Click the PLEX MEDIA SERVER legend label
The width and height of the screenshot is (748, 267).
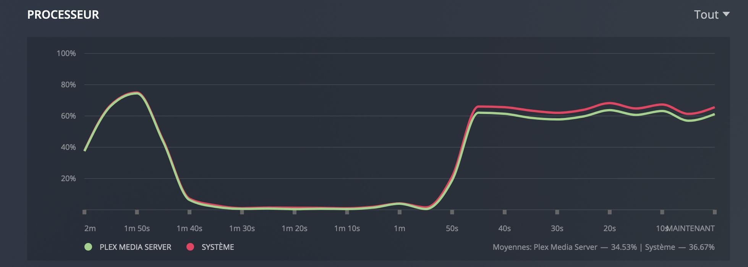pyautogui.click(x=135, y=247)
